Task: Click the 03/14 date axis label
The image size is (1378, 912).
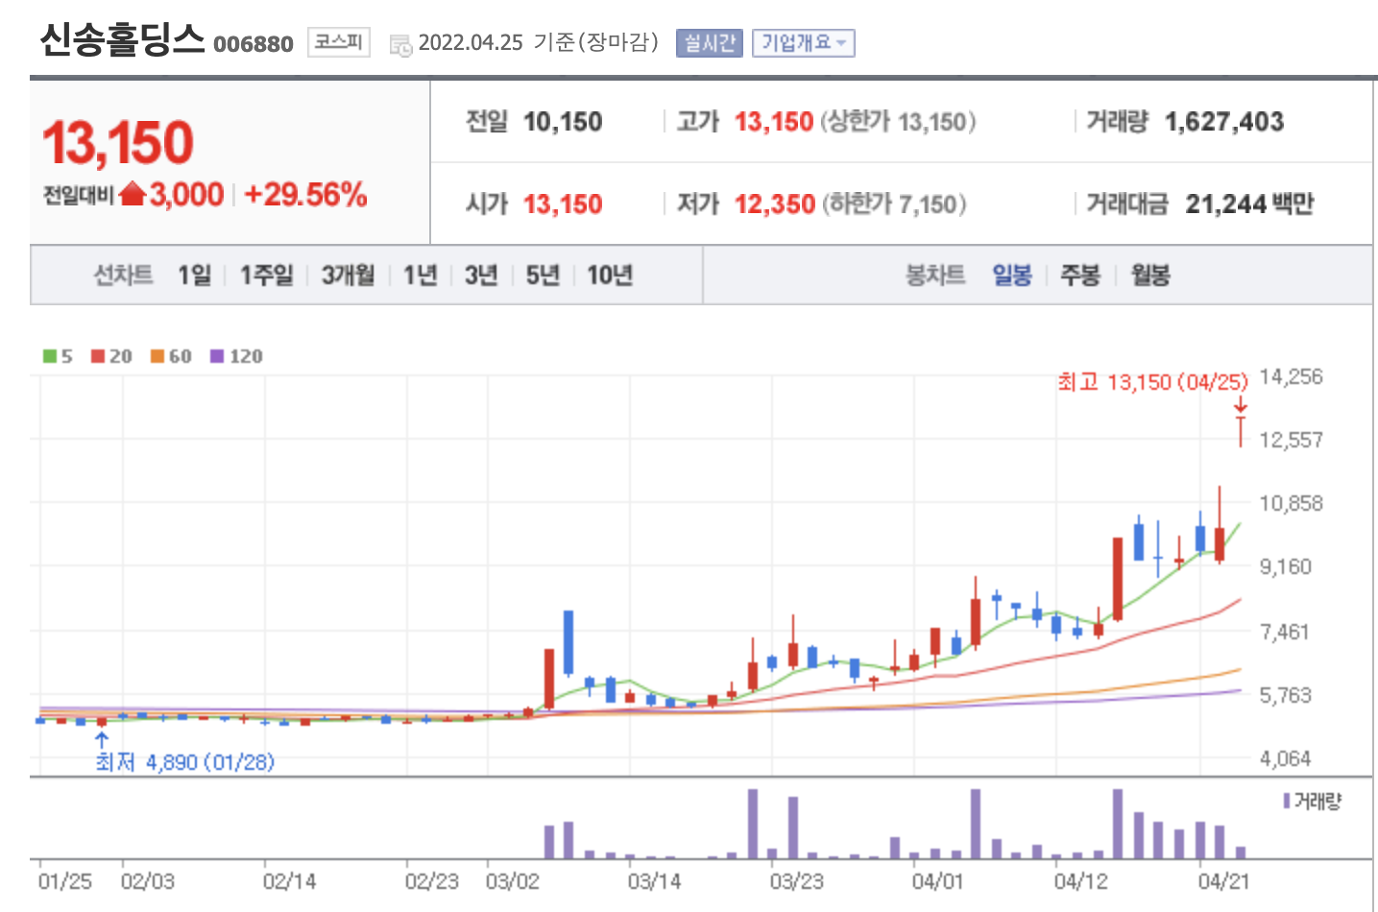Action: (655, 881)
